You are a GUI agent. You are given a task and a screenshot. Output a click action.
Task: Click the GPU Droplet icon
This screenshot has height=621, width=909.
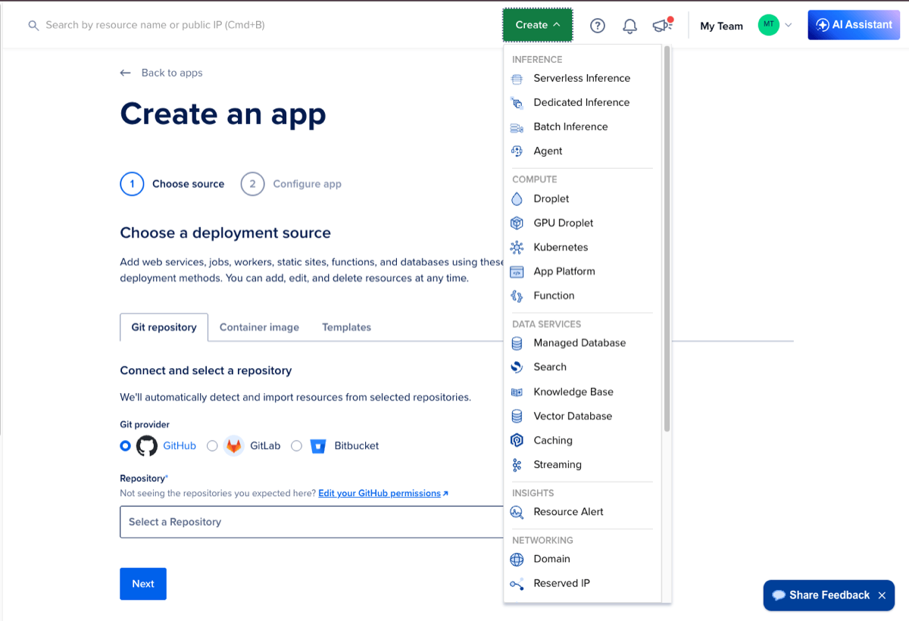tap(517, 223)
